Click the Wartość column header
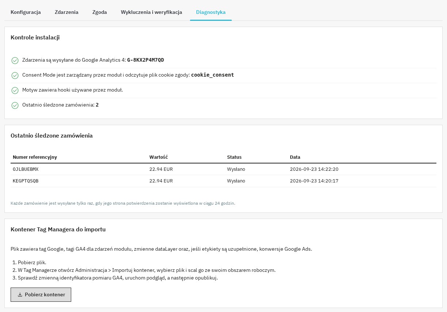The image size is (447, 312). (x=158, y=157)
